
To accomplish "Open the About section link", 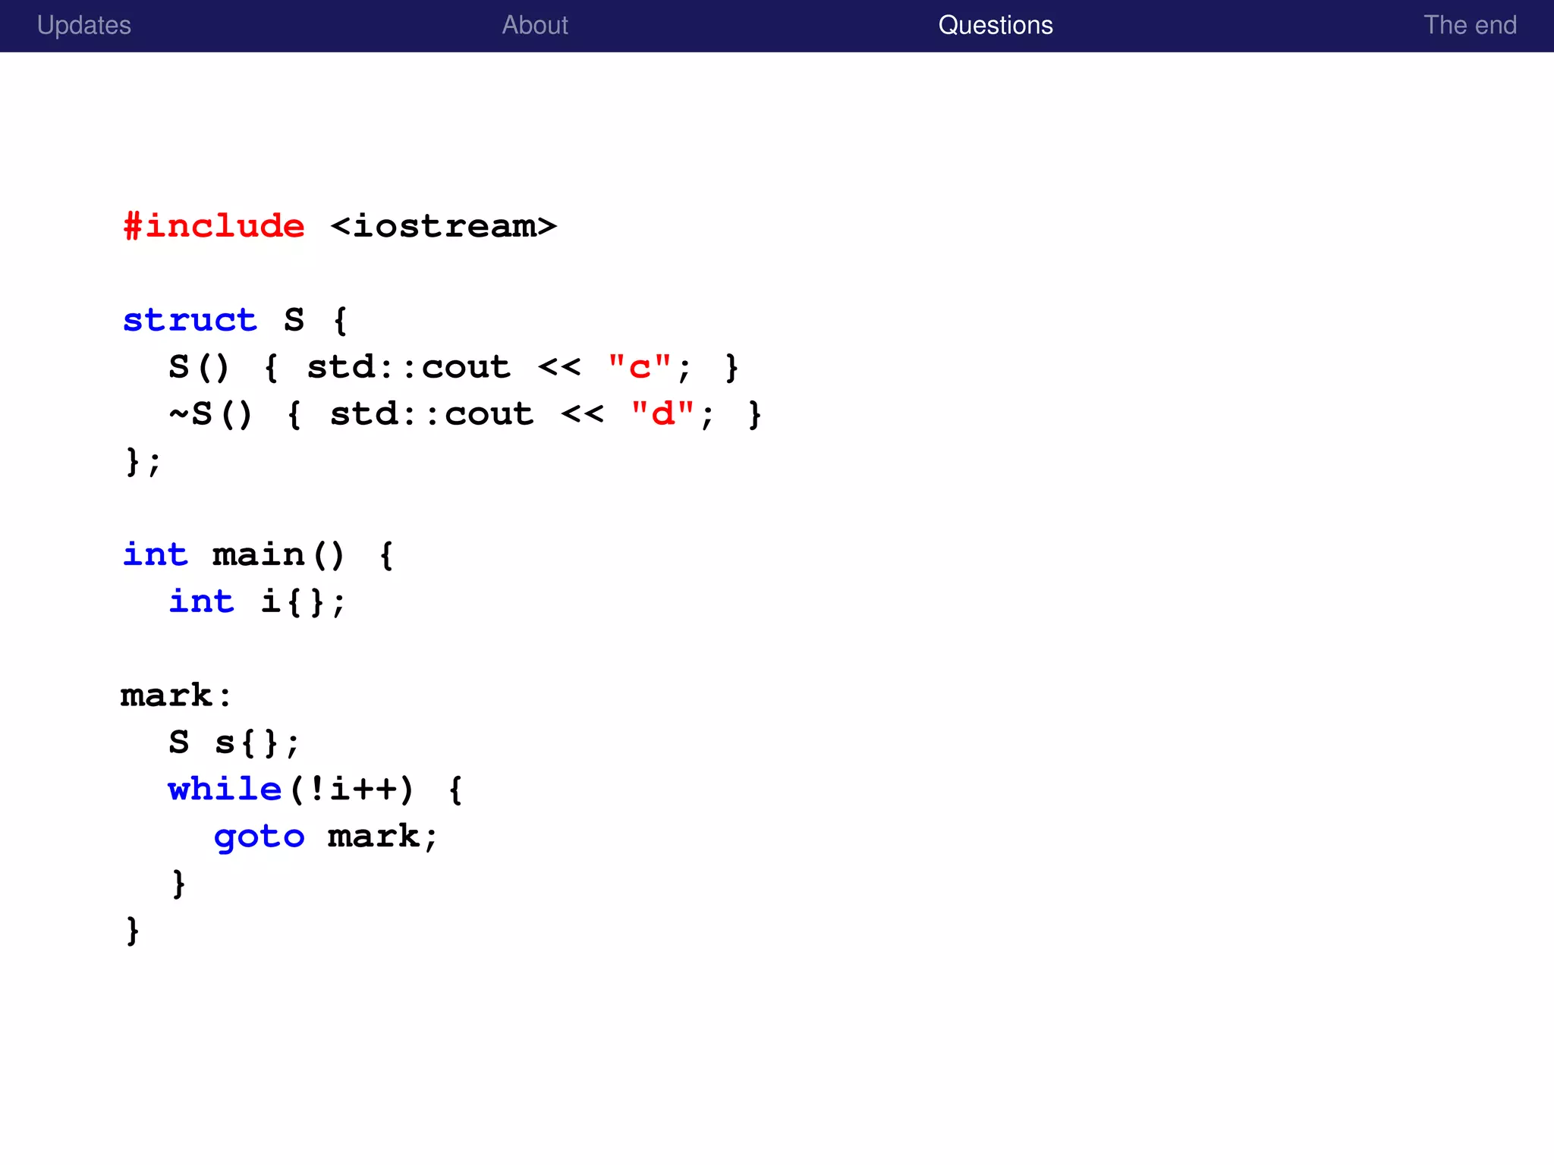I will [534, 25].
